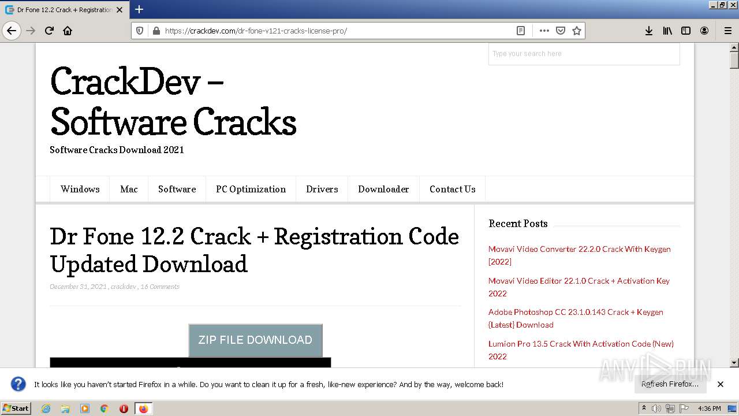Open a new tab with plus button
The width and height of the screenshot is (739, 416).
[139, 9]
